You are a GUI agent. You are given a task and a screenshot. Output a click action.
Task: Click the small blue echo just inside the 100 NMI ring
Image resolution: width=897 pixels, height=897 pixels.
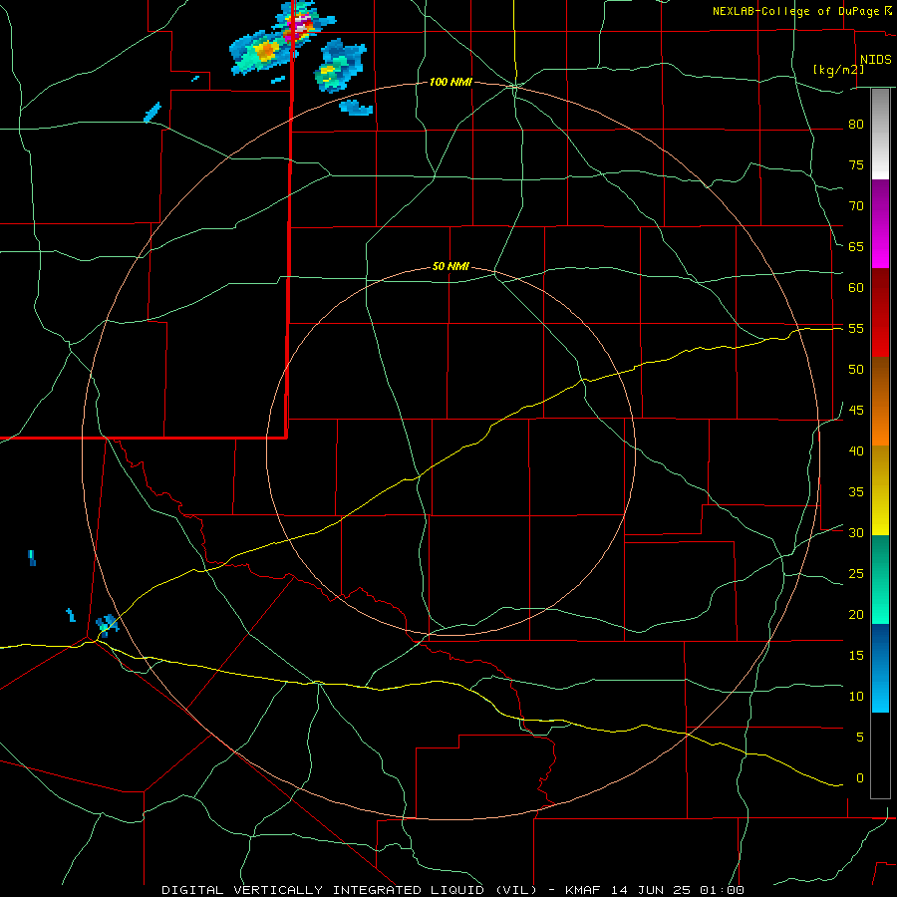tap(356, 108)
